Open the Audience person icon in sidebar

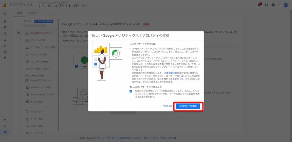(5, 39)
